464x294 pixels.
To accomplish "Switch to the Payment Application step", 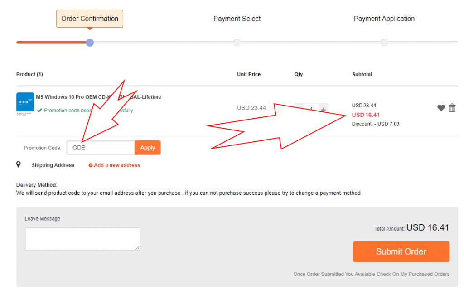I will [x=384, y=19].
